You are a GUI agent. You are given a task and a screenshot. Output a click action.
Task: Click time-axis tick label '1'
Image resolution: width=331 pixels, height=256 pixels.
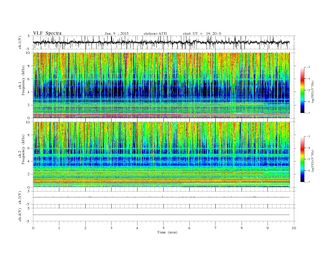tap(59, 228)
